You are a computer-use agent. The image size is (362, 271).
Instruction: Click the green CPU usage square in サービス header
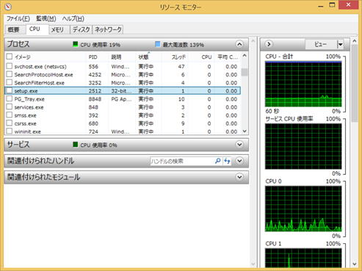coord(76,145)
